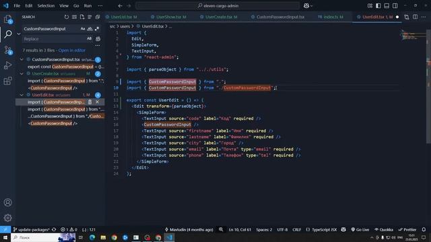Click Go Live in status bar

point(360,229)
